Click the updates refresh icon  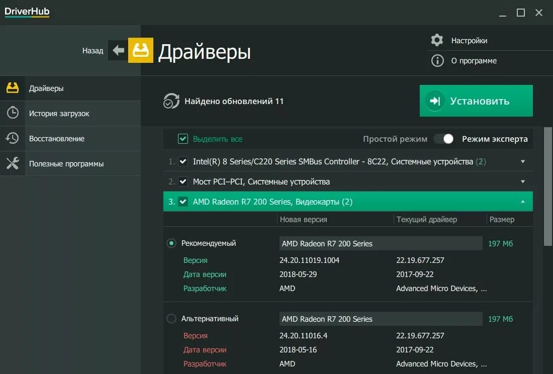click(x=171, y=101)
